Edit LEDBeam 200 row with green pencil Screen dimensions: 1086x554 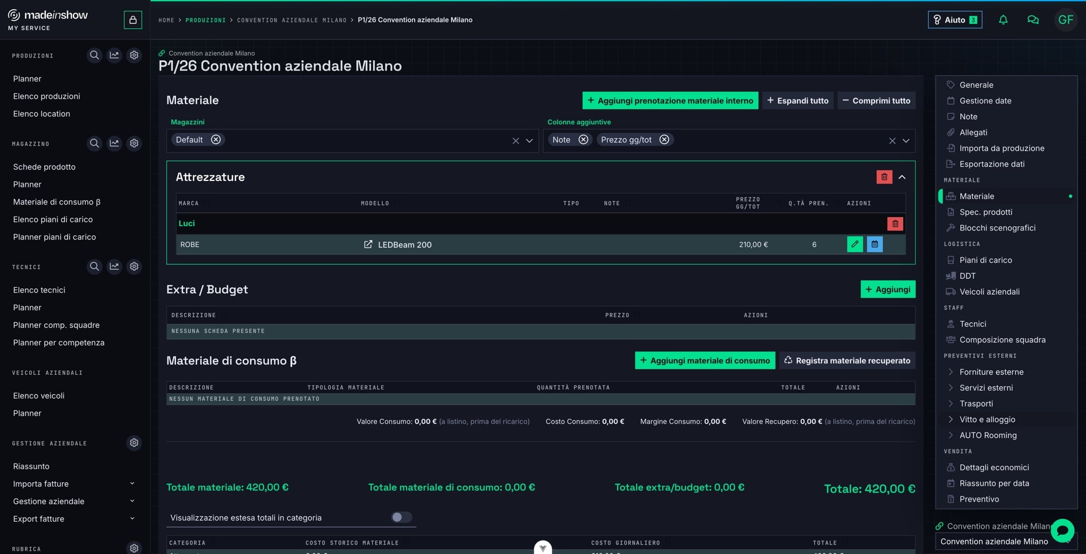click(855, 244)
